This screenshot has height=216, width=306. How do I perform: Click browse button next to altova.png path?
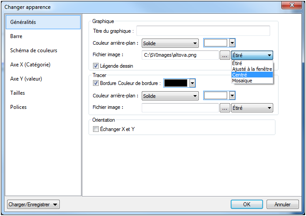click(x=225, y=55)
